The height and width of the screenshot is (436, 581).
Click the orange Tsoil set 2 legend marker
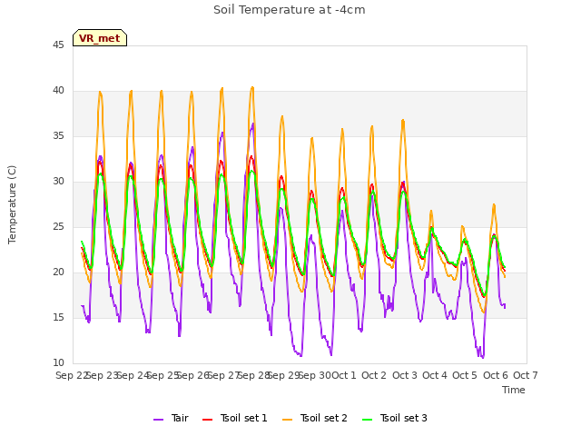288,420
